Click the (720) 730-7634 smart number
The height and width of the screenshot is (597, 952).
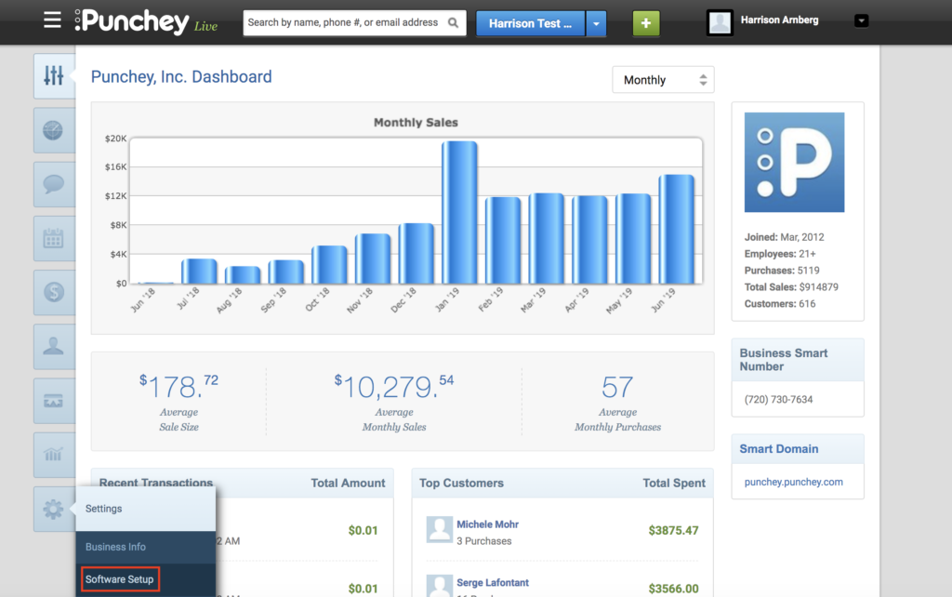pos(778,399)
